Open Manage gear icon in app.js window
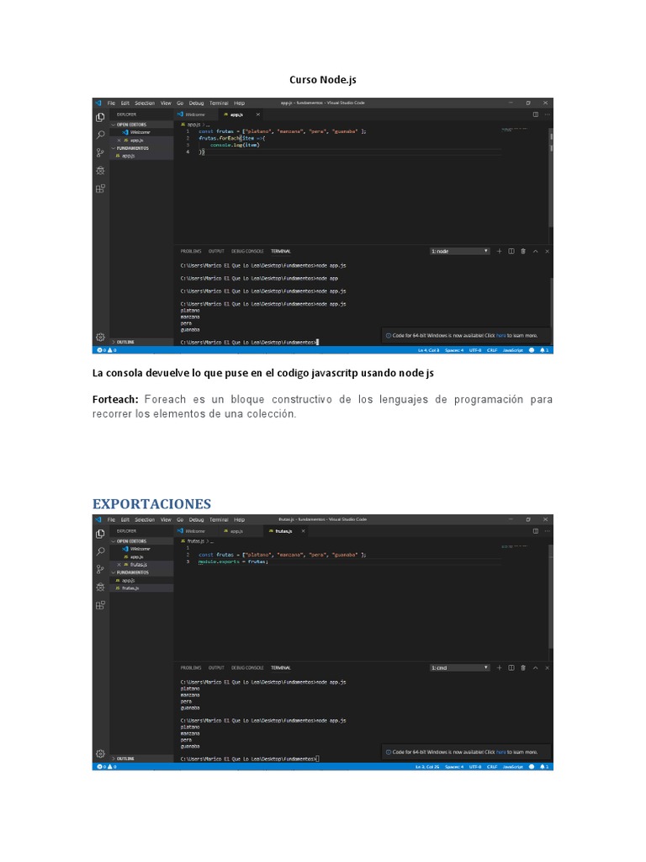Screen dimensions: 646x862 [101, 337]
